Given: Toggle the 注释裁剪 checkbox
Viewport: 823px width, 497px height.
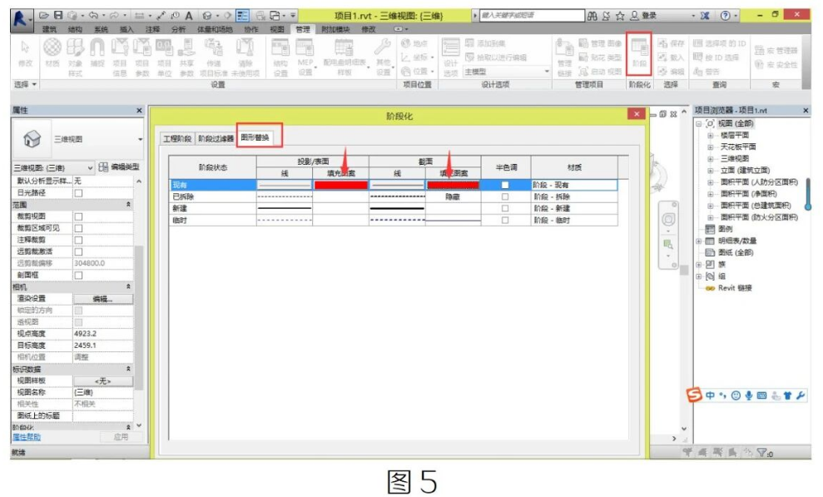Looking at the screenshot, I should pos(78,240).
